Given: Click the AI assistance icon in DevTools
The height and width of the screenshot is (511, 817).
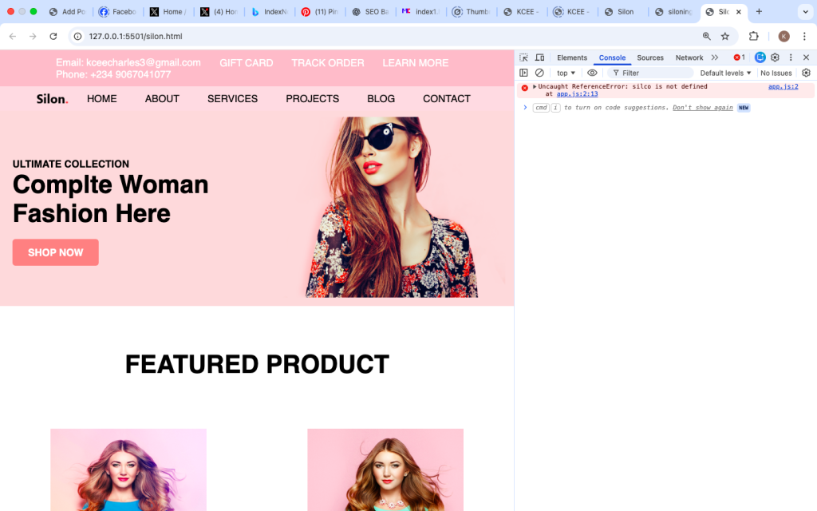Looking at the screenshot, I should coord(760,57).
